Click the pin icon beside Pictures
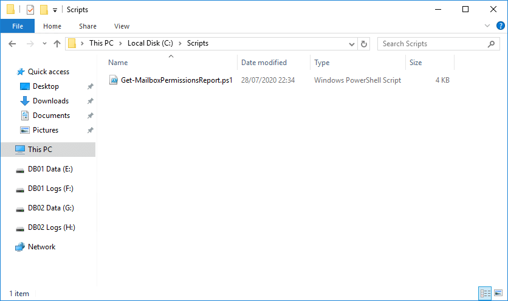The height and width of the screenshot is (301, 508). pos(91,130)
